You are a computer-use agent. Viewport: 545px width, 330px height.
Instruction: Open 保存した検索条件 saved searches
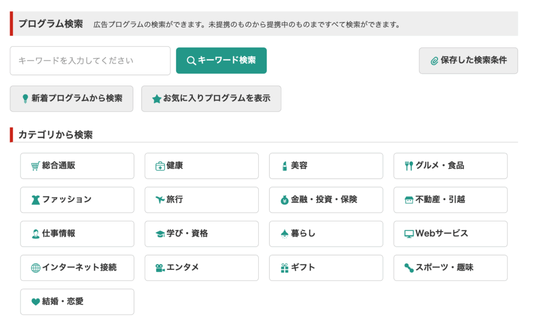(x=468, y=61)
